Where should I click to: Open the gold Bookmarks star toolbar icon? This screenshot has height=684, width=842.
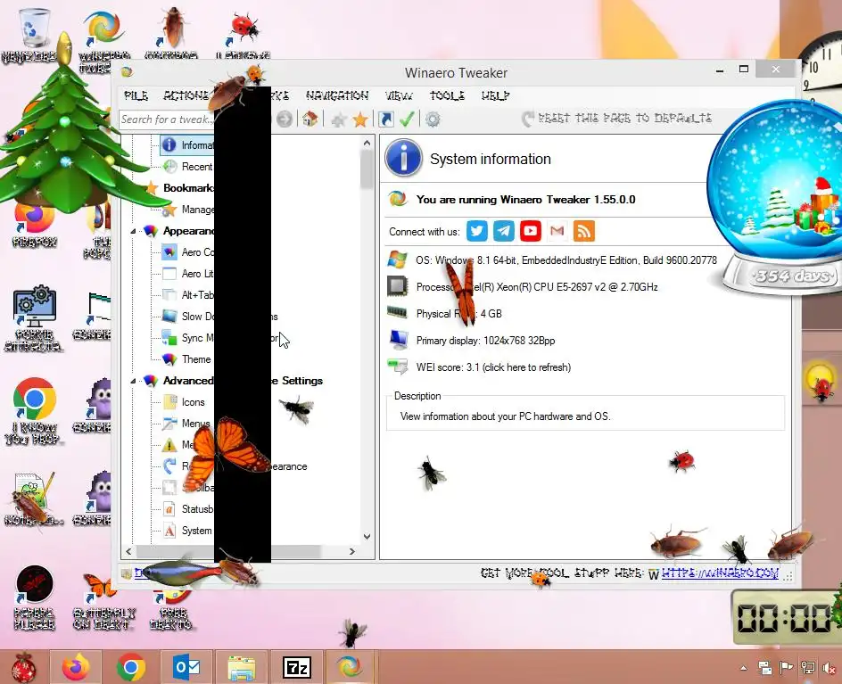point(360,119)
